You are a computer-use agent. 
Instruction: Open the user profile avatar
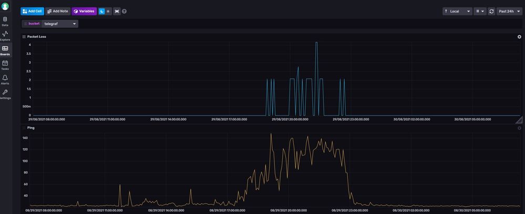[x=5, y=6]
